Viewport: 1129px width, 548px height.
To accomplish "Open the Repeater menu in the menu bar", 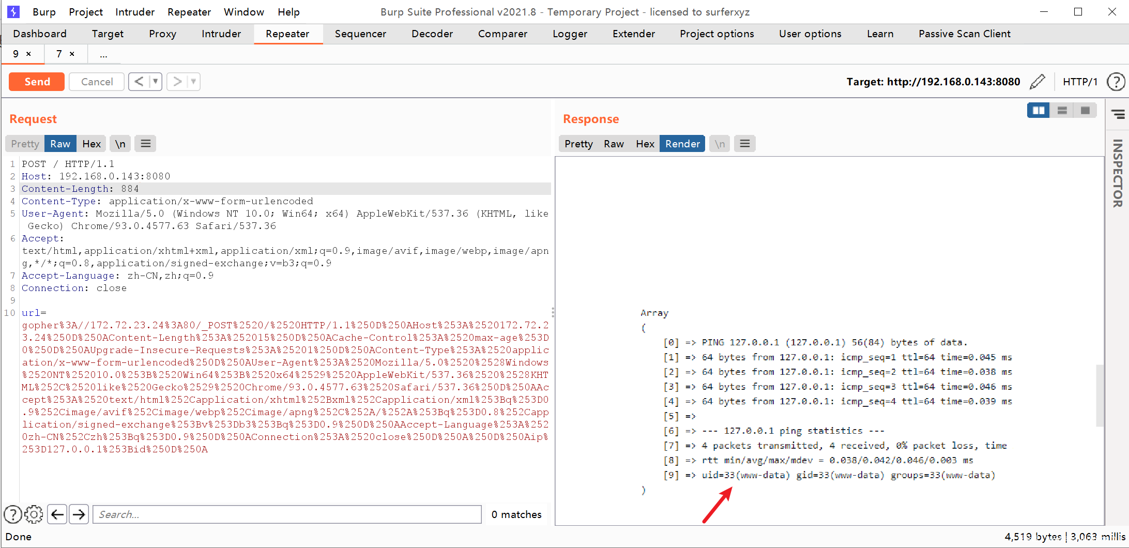I will [189, 12].
